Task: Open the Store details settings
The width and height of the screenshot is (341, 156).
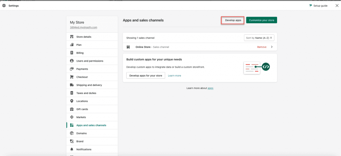Action: (x=92, y=37)
